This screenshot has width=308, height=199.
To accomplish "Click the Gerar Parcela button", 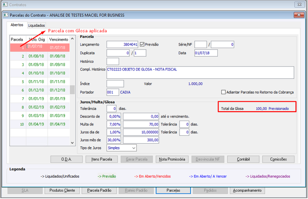I will tap(137, 159).
